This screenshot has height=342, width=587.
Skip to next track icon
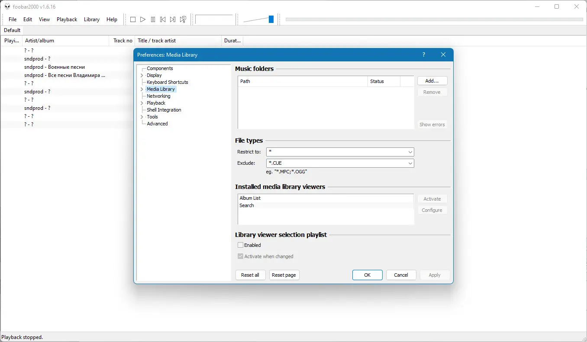(x=173, y=19)
